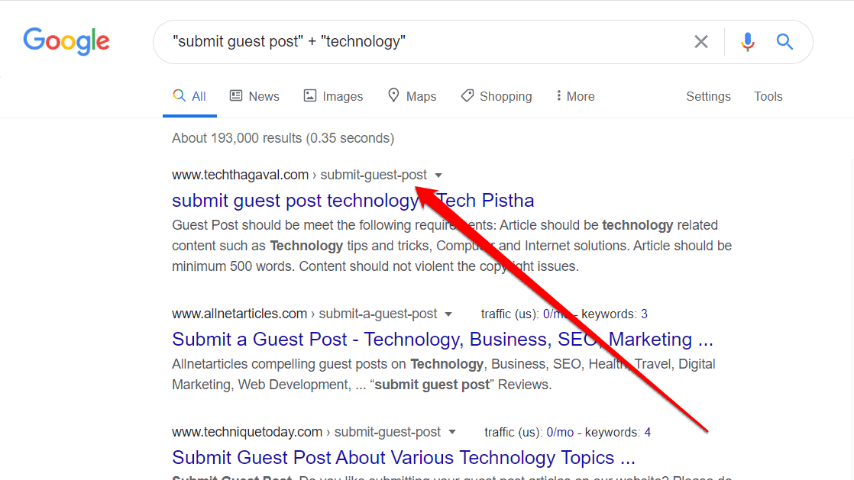Click keywords count 3 for allnetarticles
The image size is (854, 480).
pos(644,314)
